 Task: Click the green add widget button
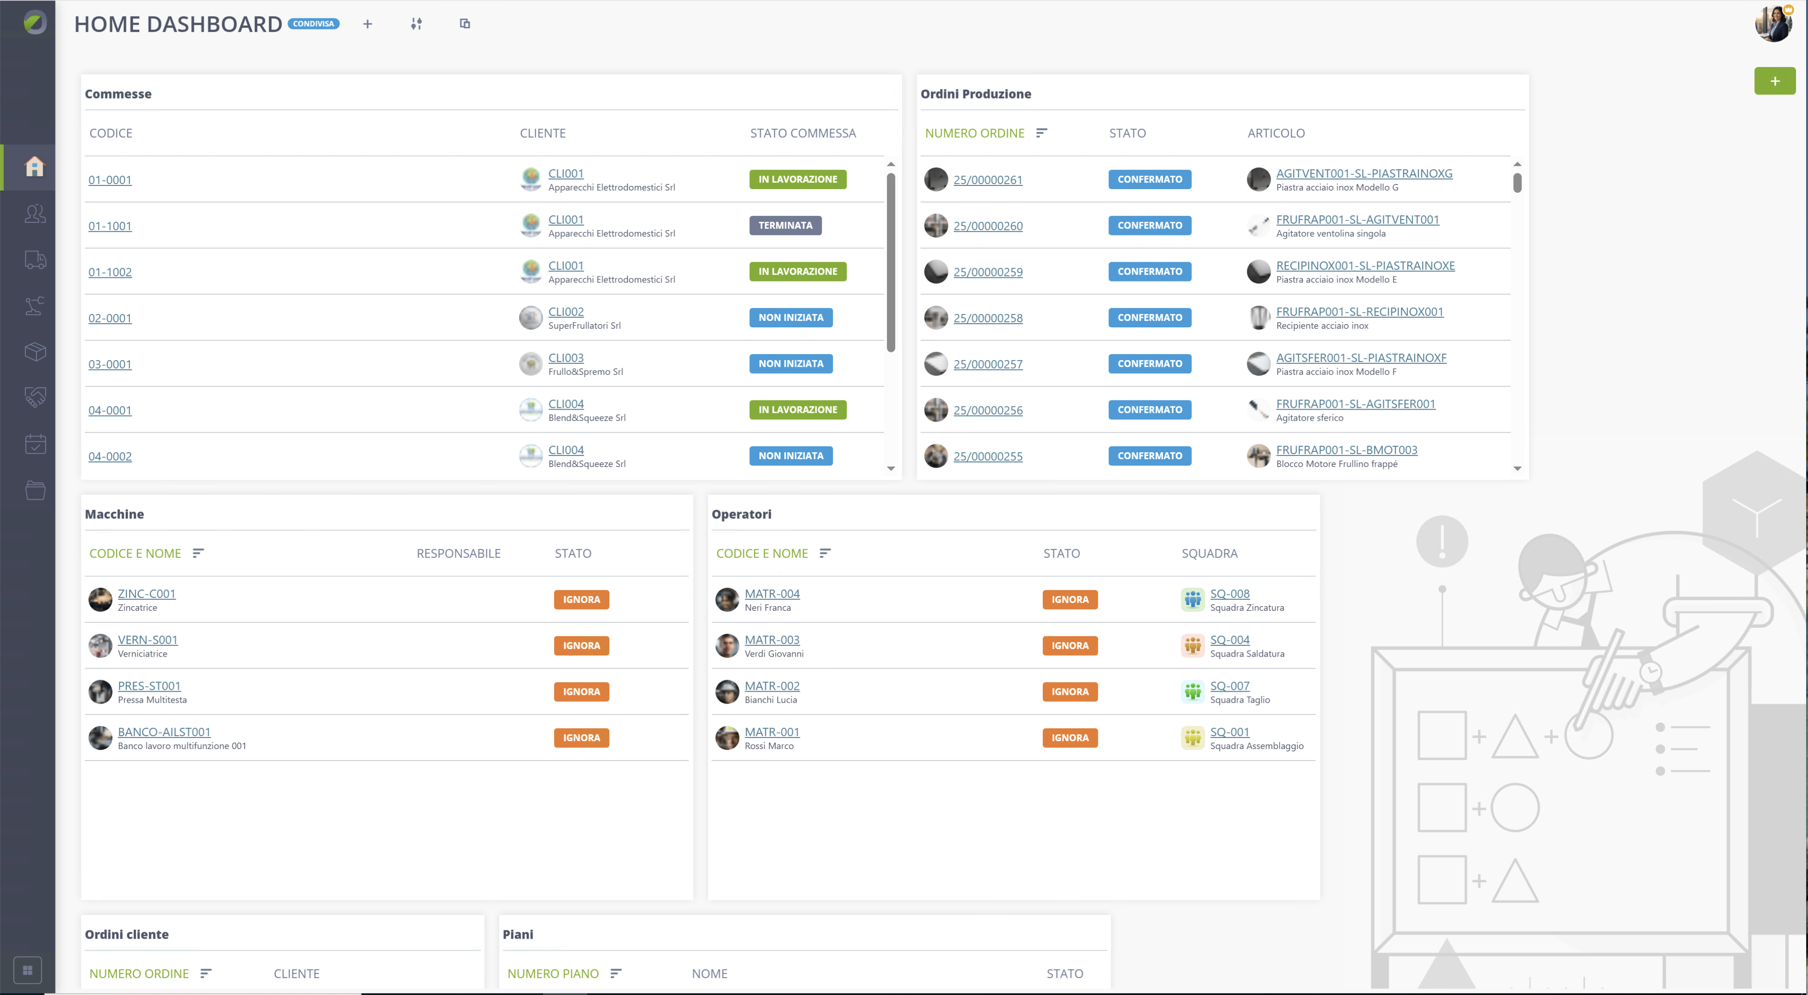click(1774, 80)
